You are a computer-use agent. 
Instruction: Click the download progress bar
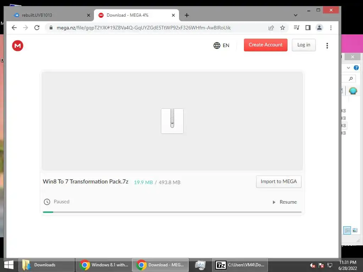pyautogui.click(x=172, y=212)
